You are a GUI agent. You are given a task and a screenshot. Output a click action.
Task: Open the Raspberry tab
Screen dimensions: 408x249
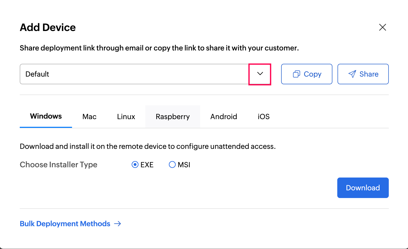[x=172, y=117]
